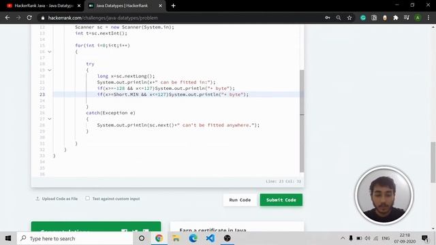This screenshot has height=245, width=436.
Task: Bookmark this page with star icon
Action: 349,18
